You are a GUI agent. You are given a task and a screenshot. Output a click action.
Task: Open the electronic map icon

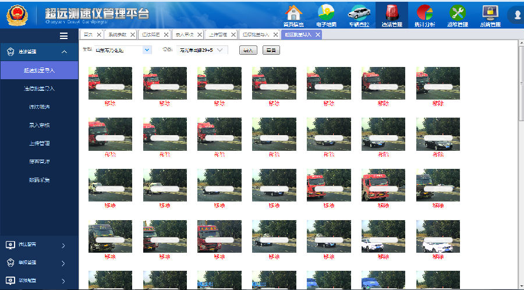(x=327, y=13)
